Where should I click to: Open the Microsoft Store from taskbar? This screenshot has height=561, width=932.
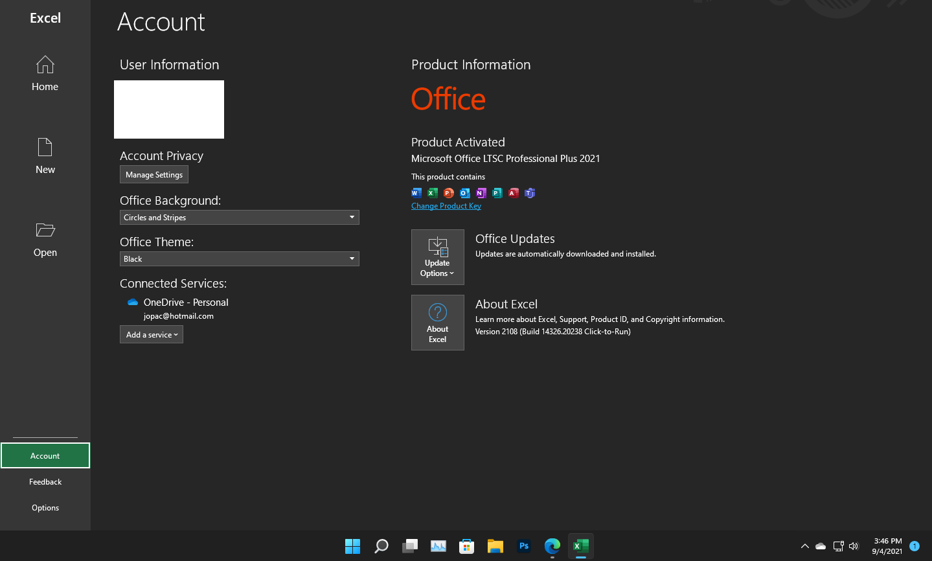point(467,546)
